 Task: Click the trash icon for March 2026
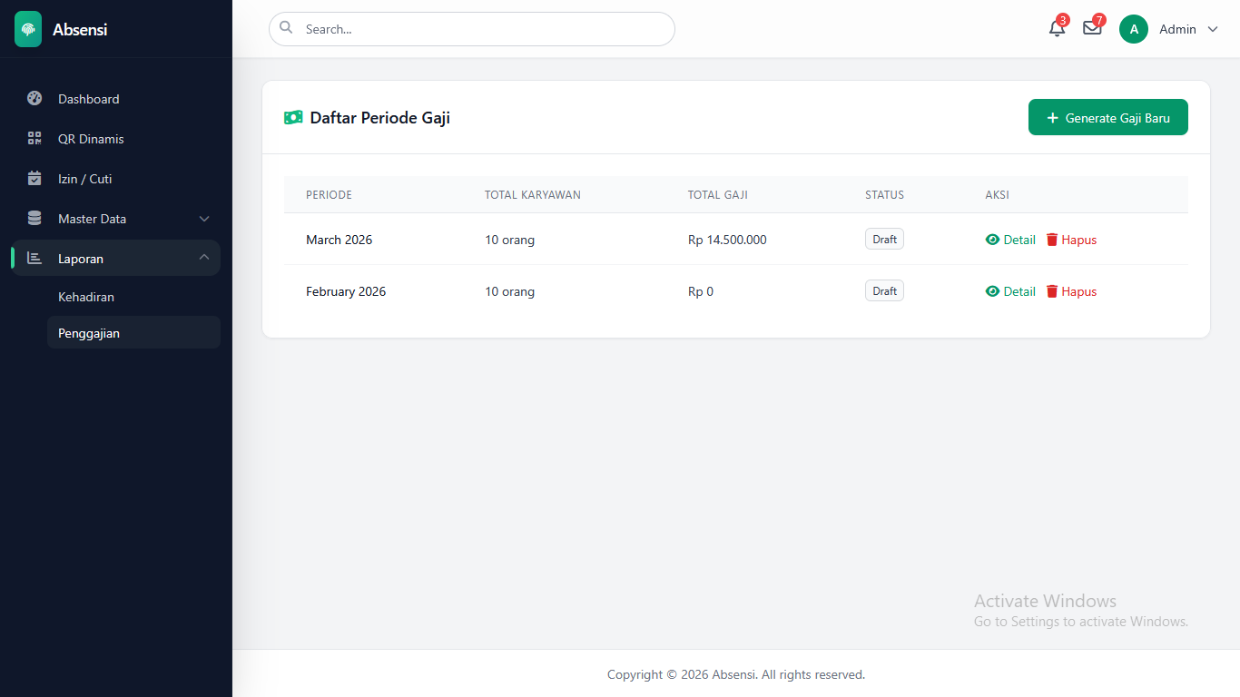1052,240
